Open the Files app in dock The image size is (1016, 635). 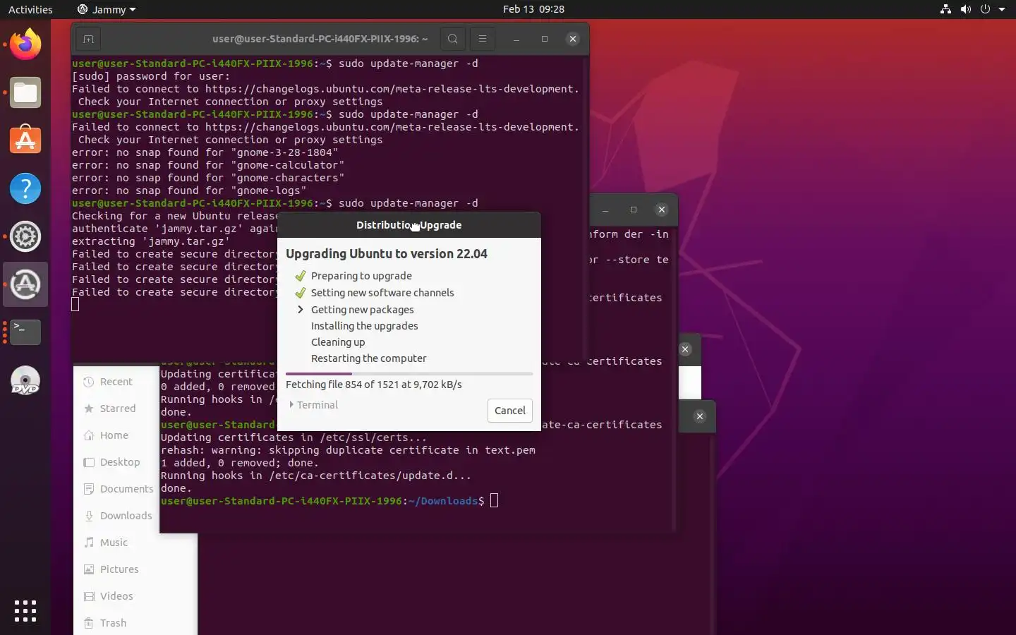25,92
